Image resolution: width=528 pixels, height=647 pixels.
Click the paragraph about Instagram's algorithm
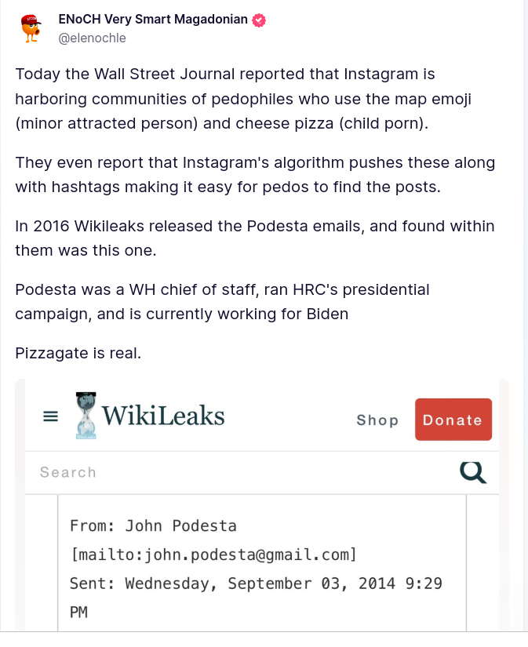click(255, 174)
